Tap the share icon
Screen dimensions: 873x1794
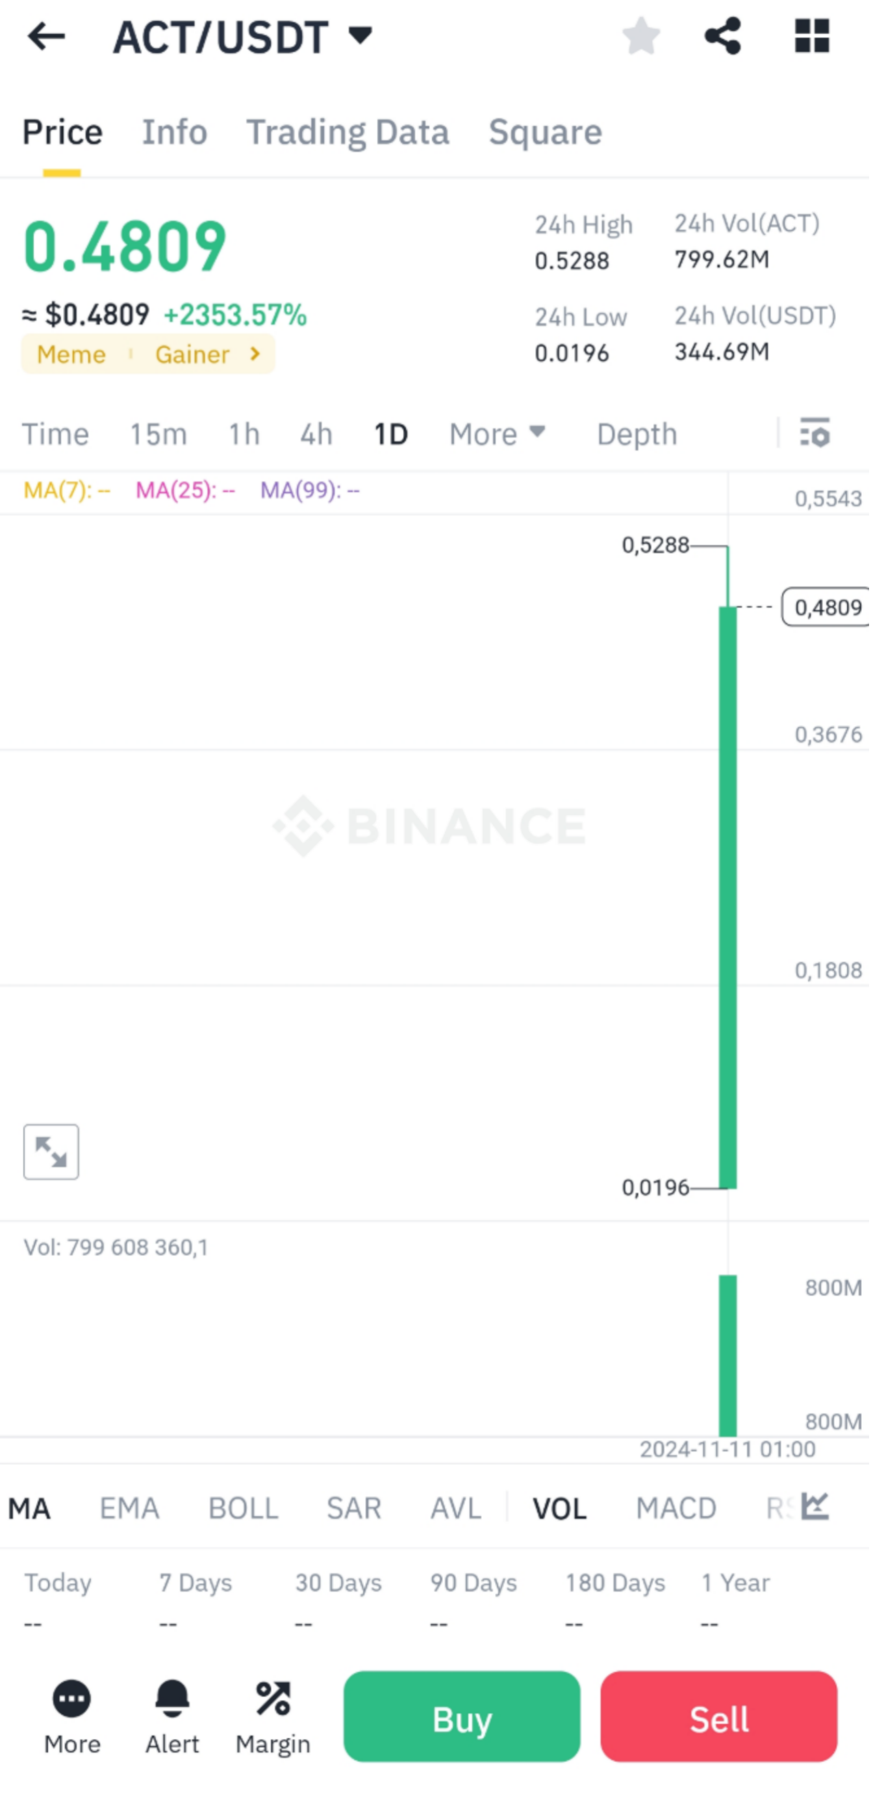click(x=722, y=36)
